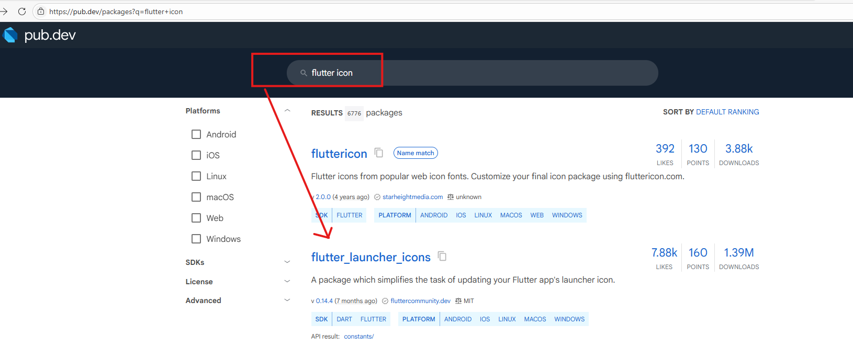Click the browser reload page icon

point(22,11)
